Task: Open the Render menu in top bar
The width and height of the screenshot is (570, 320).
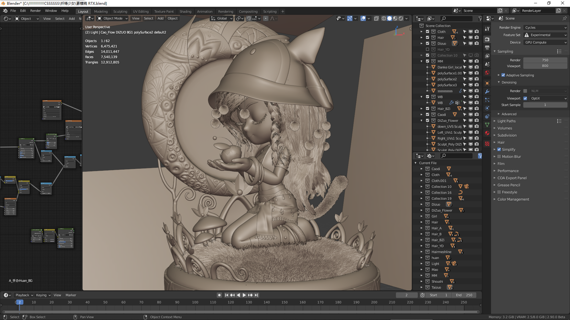Action: point(35,11)
